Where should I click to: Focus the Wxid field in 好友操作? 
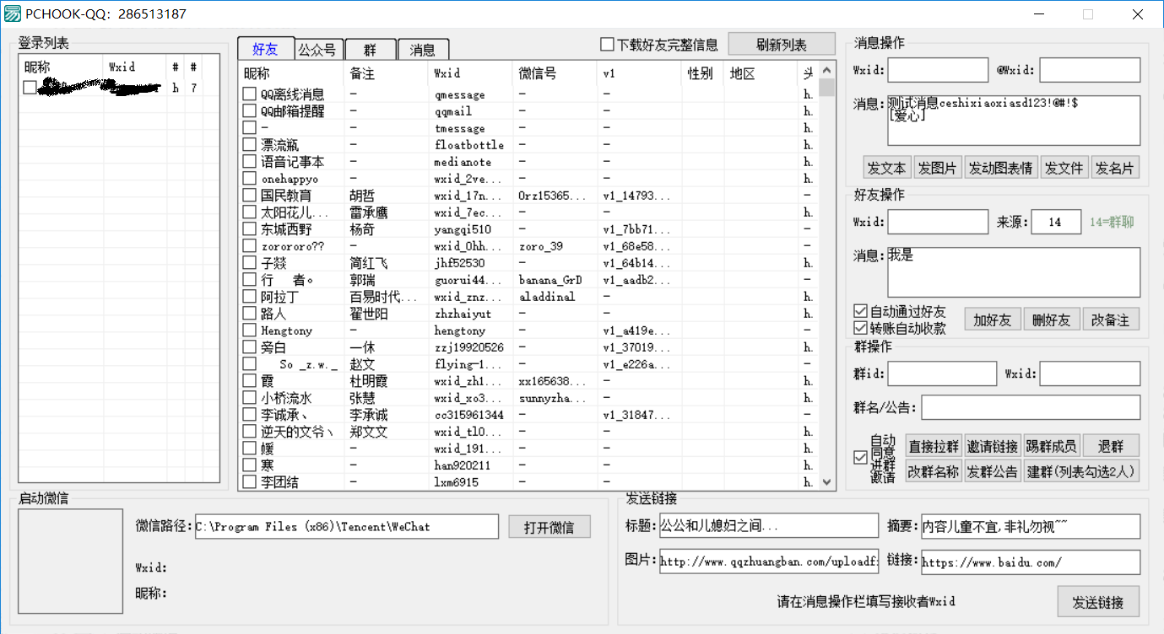(938, 222)
